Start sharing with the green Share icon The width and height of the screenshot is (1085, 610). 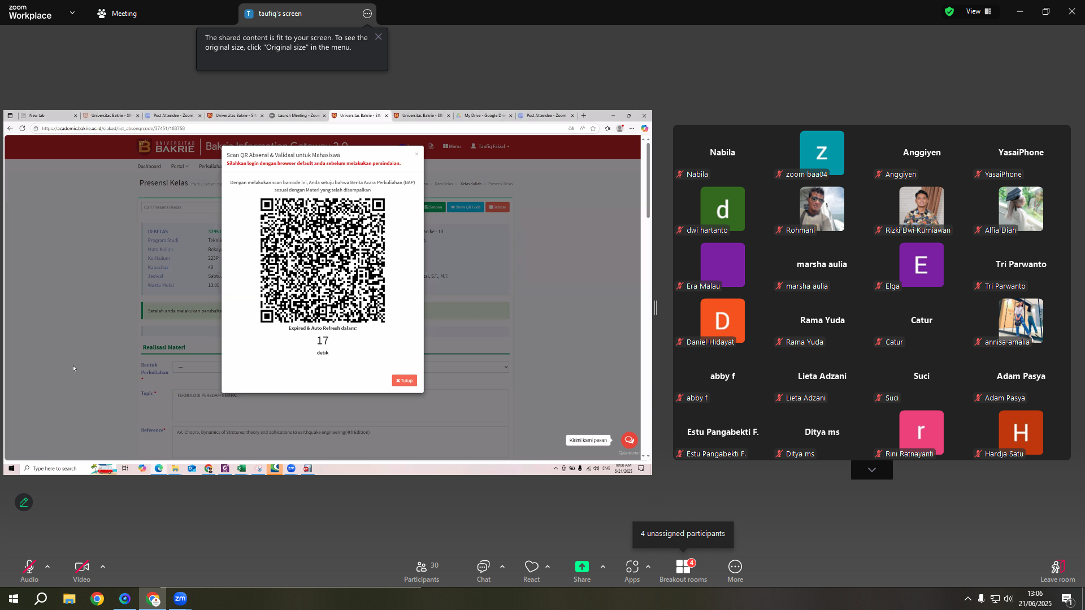pyautogui.click(x=582, y=567)
